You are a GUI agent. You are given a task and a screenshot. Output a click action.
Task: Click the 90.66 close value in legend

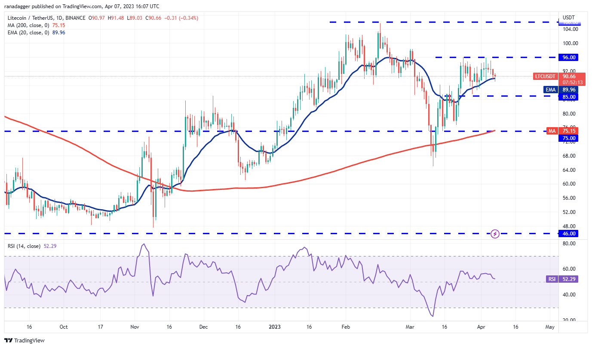(154, 18)
